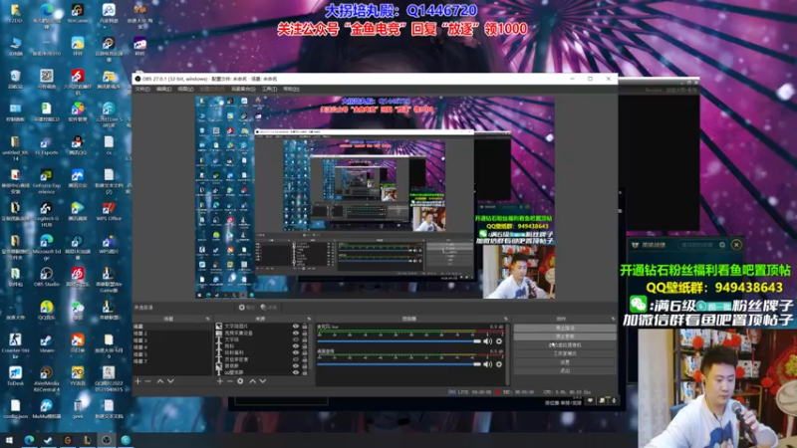Screen dimensions: 797x448
Task: Open settings gear of desktop audio channel
Action: 499,364
